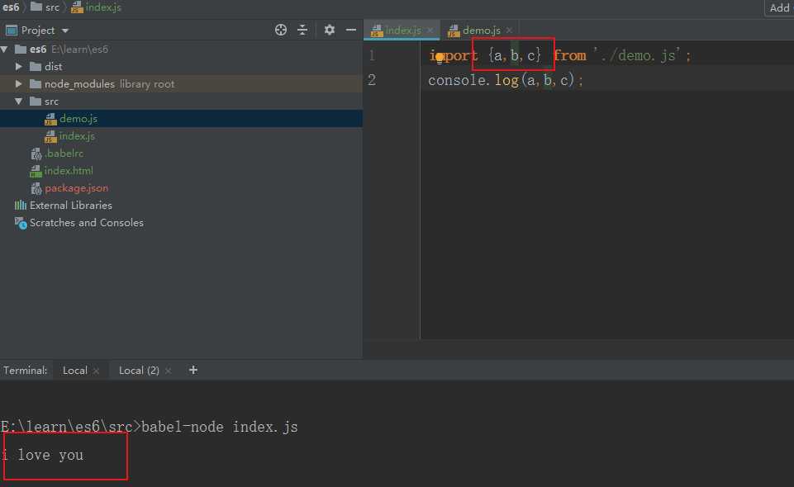Select package.json in the project tree
Viewport: 794px width, 487px height.
tap(77, 188)
